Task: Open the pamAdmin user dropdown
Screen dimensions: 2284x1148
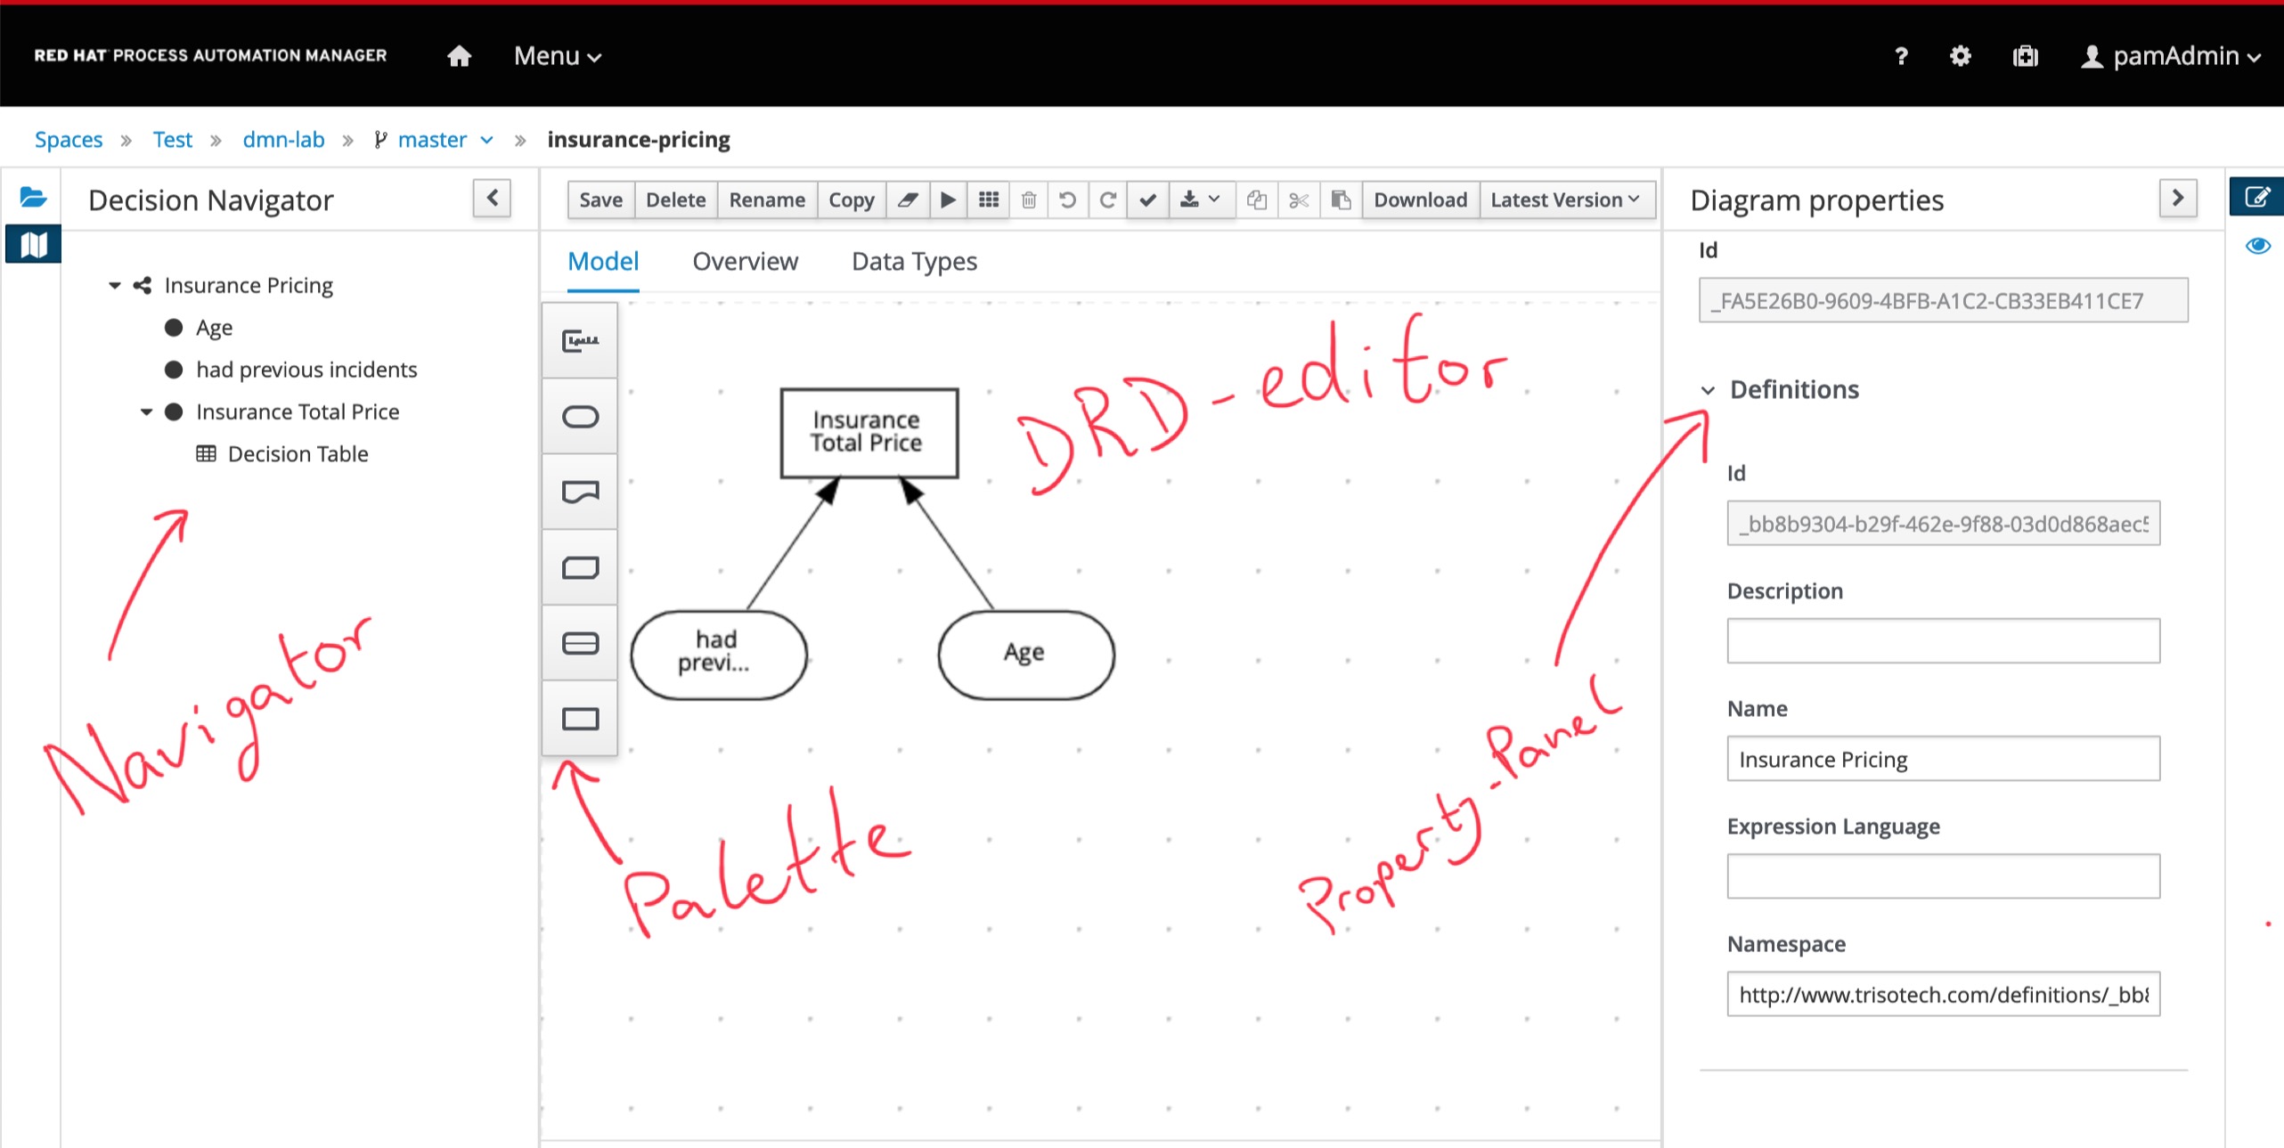Action: pos(2171,56)
